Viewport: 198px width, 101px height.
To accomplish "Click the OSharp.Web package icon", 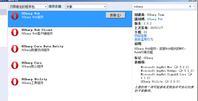I will click(15, 16).
